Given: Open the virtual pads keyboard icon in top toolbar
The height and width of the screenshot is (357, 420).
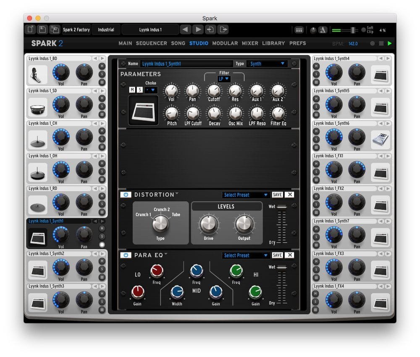Looking at the screenshot, I should coord(299,29).
